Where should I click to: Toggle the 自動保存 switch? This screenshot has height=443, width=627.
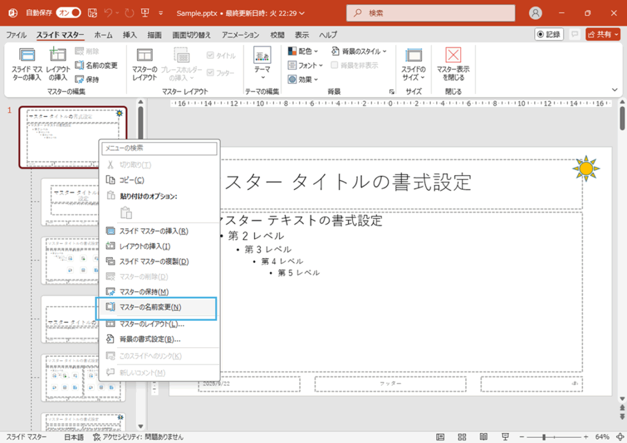click(x=69, y=13)
